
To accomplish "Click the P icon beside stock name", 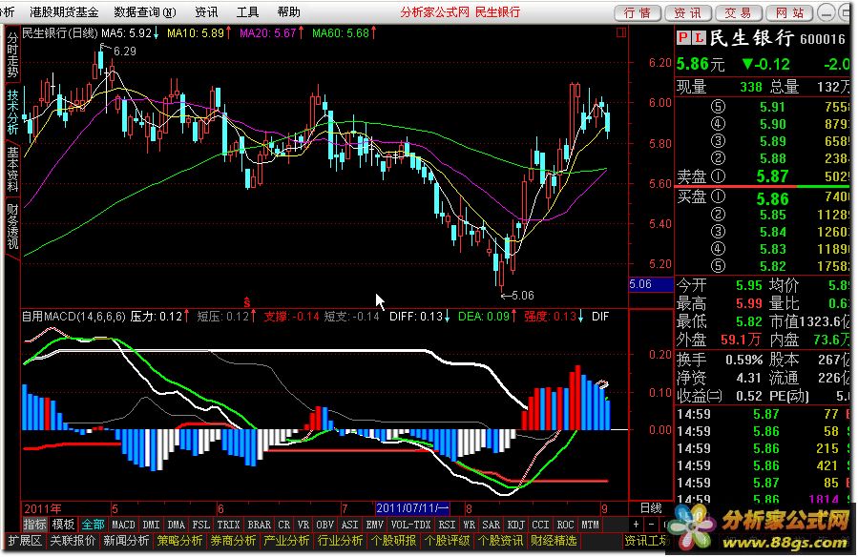I will (x=684, y=38).
